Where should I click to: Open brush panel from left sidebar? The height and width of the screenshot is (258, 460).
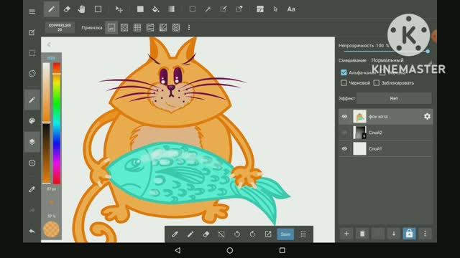32,100
